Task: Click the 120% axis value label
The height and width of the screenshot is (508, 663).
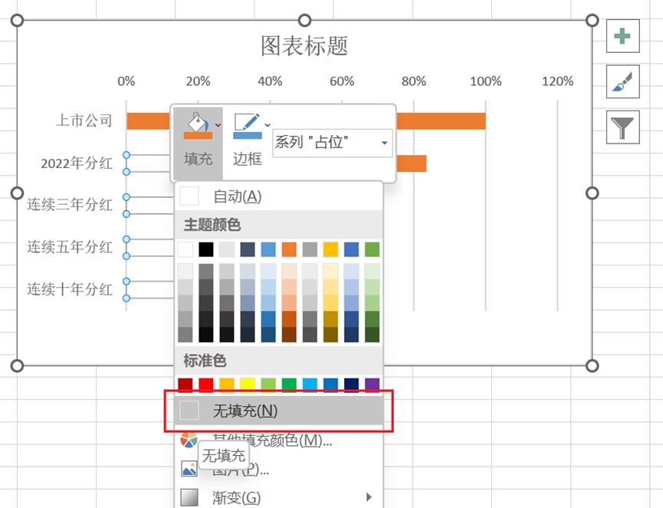Action: point(558,81)
